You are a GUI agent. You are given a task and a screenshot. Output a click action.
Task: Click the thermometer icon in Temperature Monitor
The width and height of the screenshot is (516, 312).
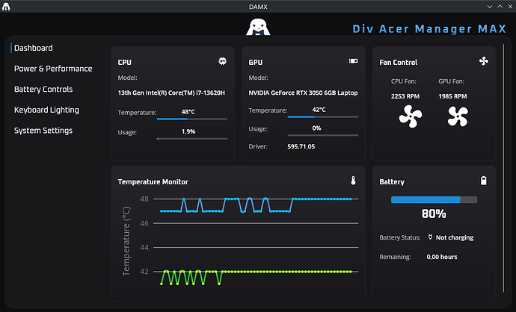pos(353,181)
